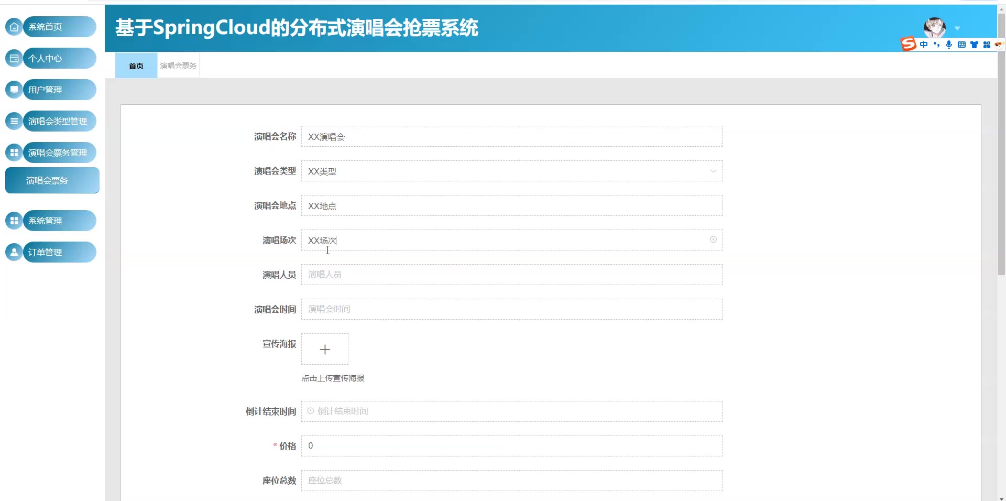Expand the 演唱会票务管理 sidebar menu

point(58,153)
